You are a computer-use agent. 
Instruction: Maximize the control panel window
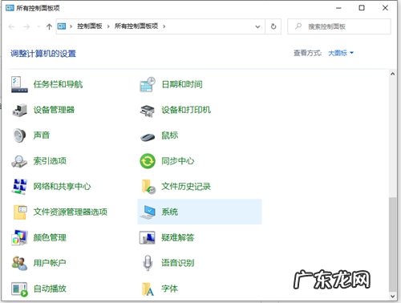coord(362,8)
